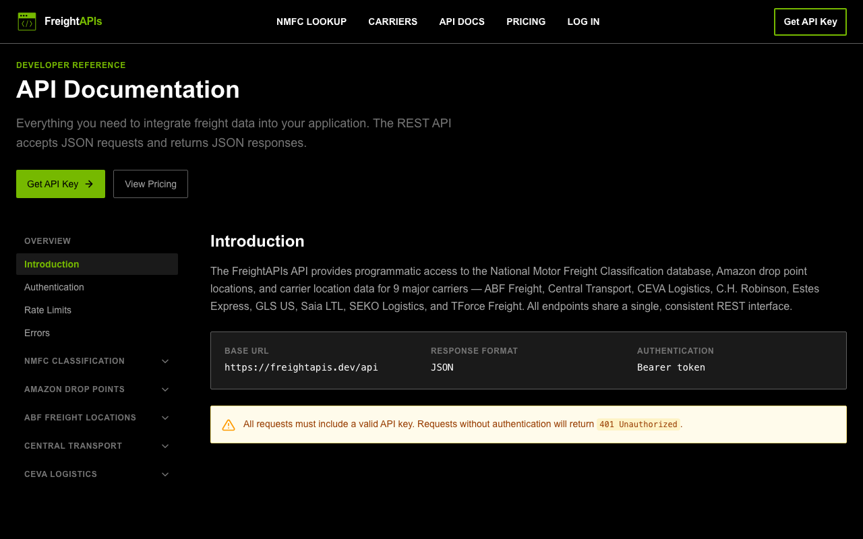Open Authentication in the sidebar
Viewport: 863px width, 539px height.
[97, 287]
